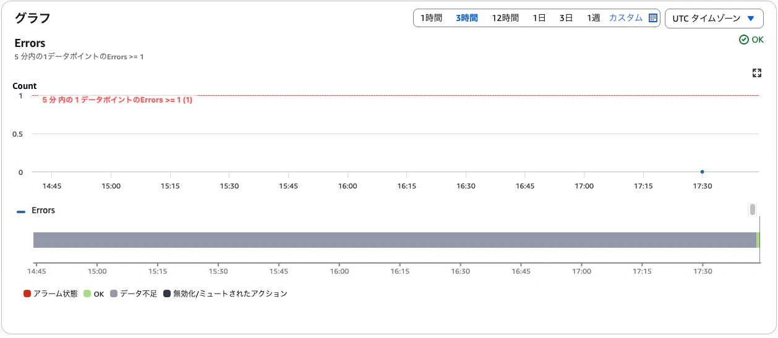Viewport: 778px width, 338px height.
Task: Open the カスタム custom time range
Action: point(625,18)
